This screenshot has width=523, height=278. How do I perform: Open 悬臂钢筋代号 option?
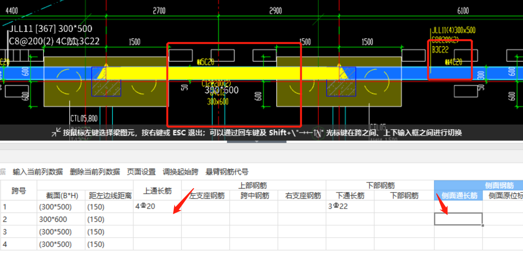point(227,172)
